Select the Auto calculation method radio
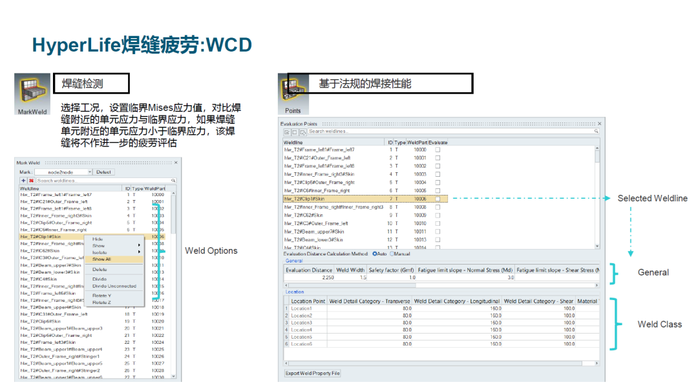Screen dimensions: 698x391 [374, 254]
